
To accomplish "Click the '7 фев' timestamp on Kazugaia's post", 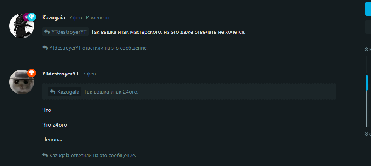I will click(75, 18).
